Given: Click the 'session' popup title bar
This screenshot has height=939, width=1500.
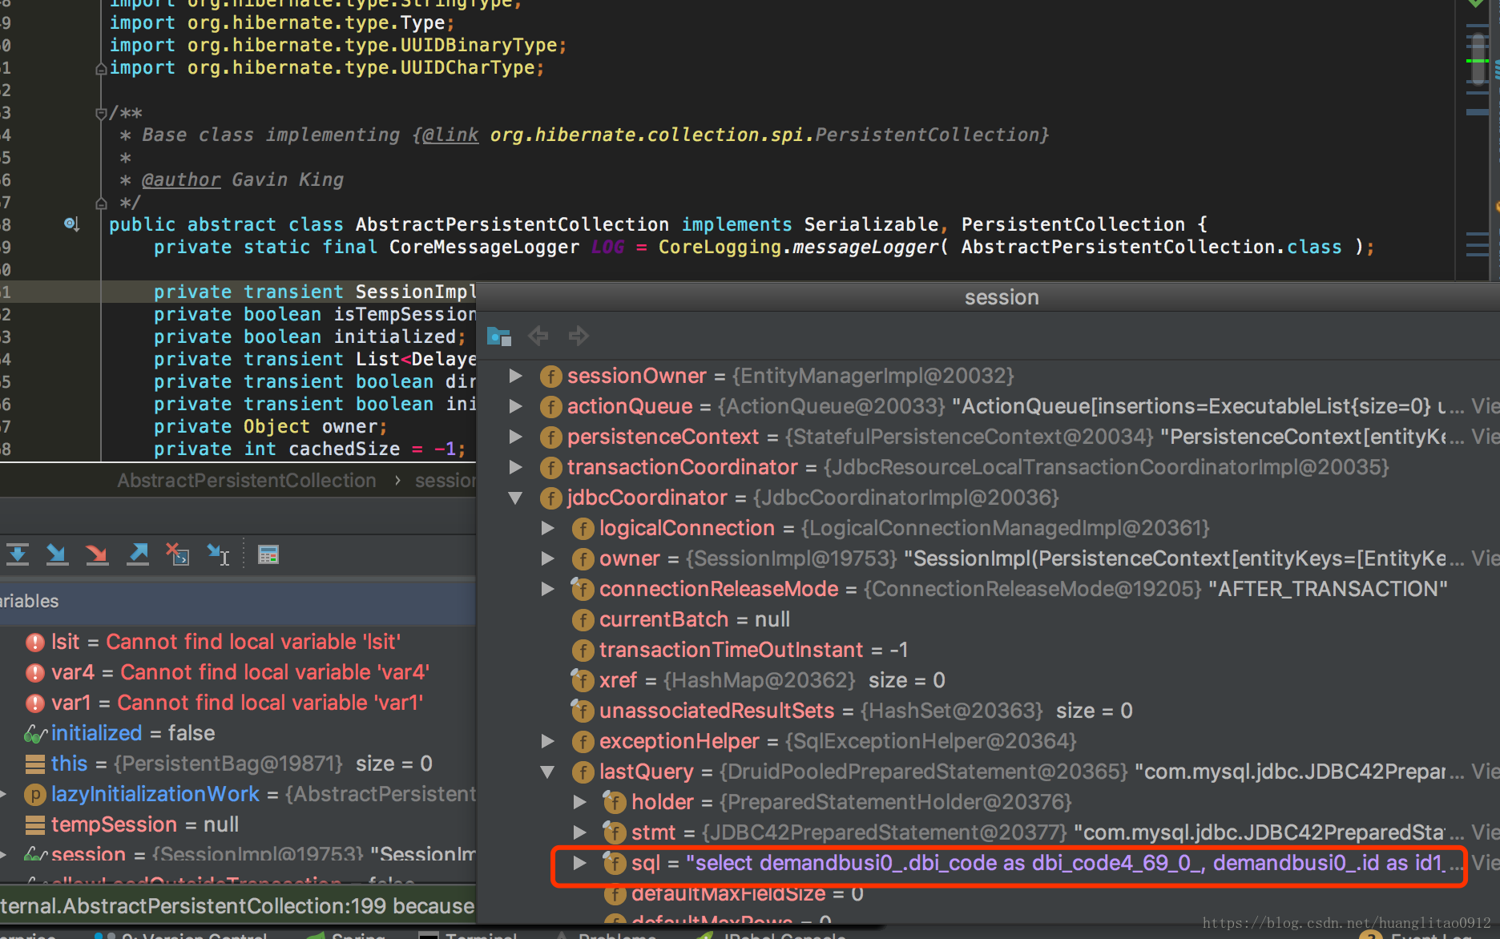Looking at the screenshot, I should [x=989, y=297].
